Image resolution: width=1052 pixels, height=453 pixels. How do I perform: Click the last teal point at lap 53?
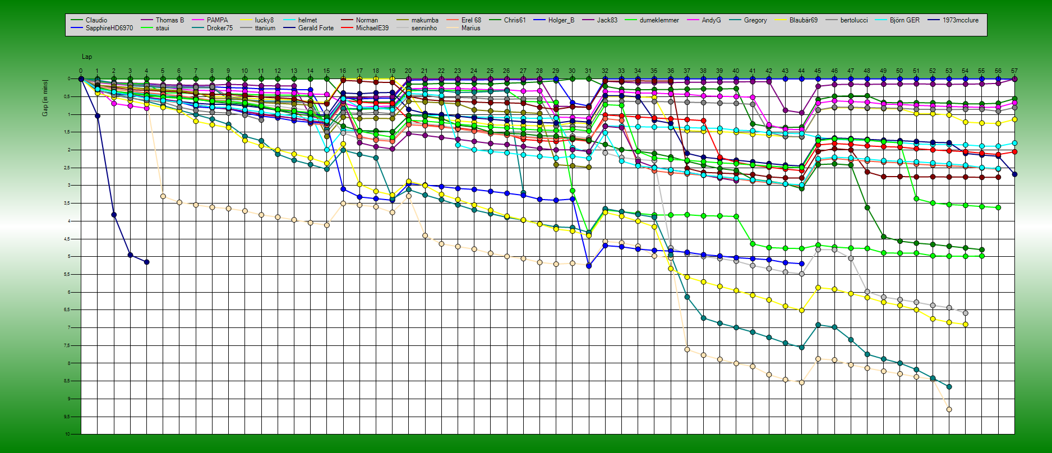[949, 387]
